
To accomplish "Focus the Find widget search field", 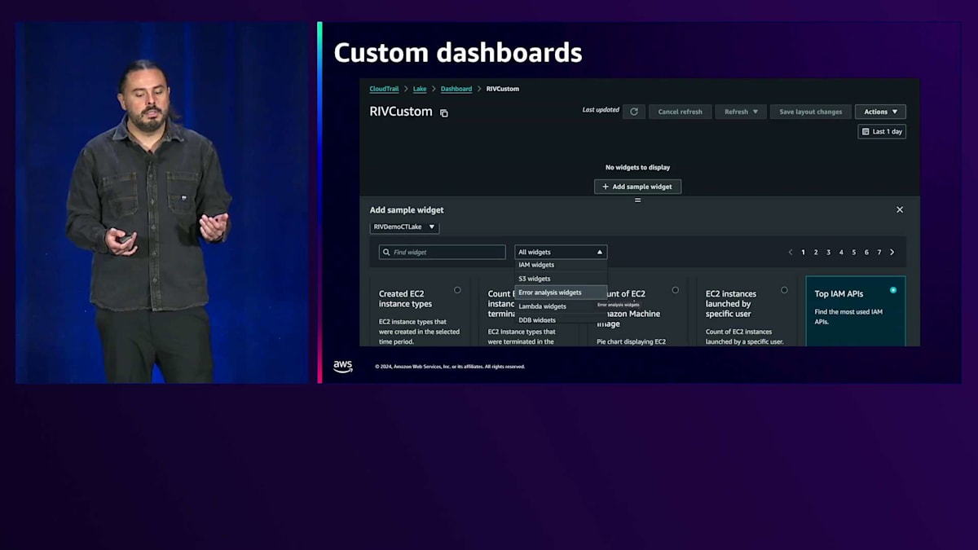I will (x=442, y=253).
